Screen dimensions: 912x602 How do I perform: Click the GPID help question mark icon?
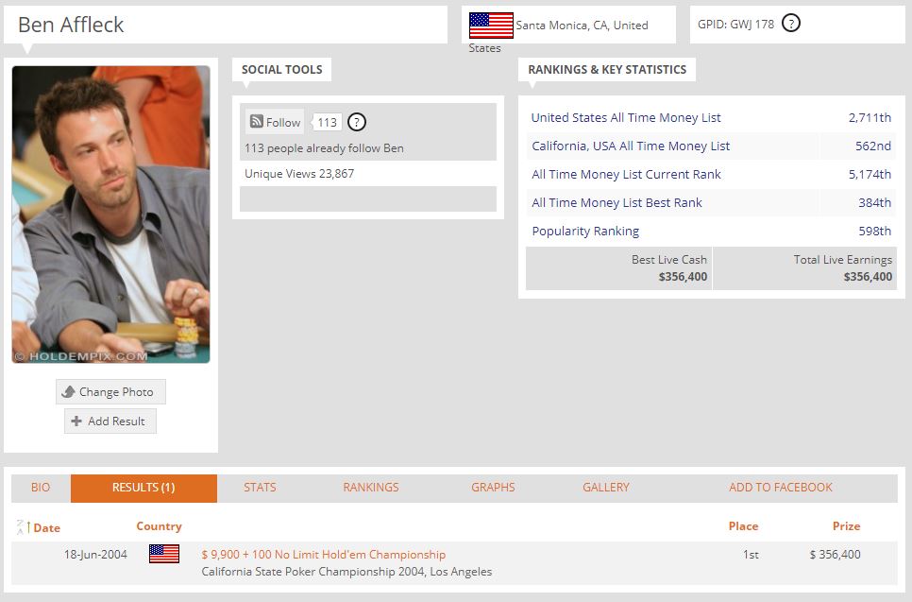(790, 24)
